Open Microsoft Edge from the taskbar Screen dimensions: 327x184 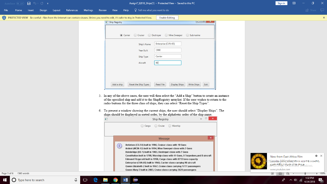point(95,180)
